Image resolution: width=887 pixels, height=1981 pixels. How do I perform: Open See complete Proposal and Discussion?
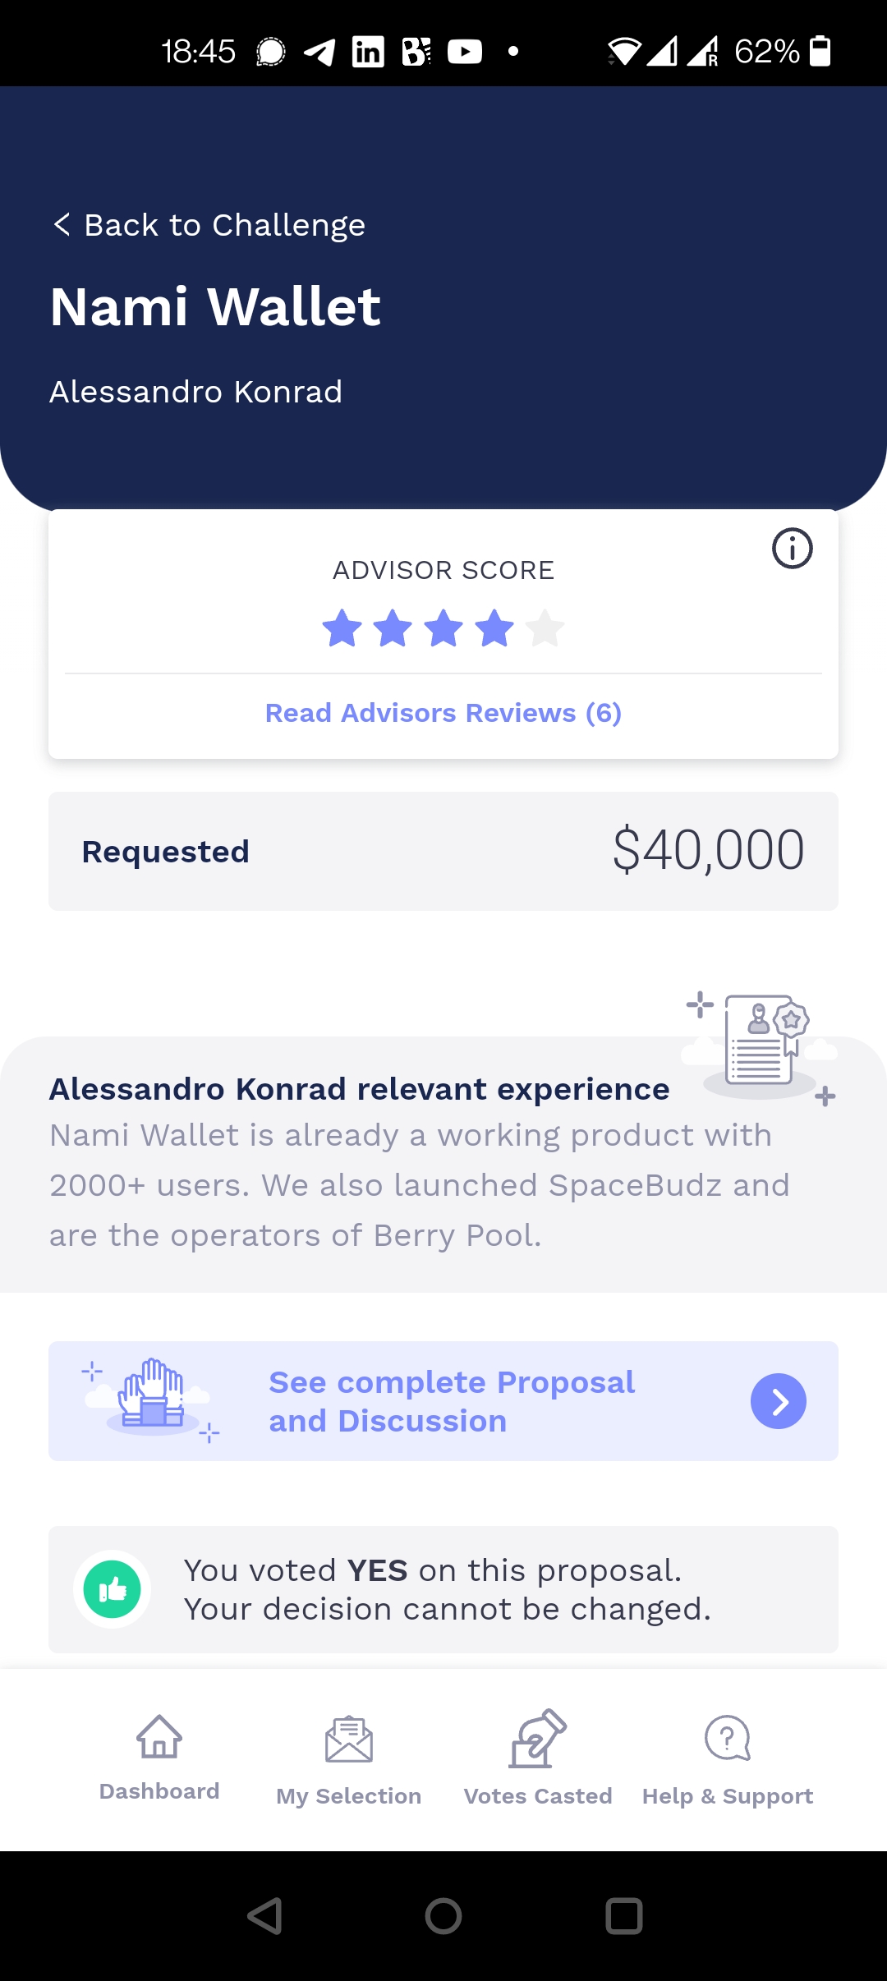click(x=452, y=1401)
